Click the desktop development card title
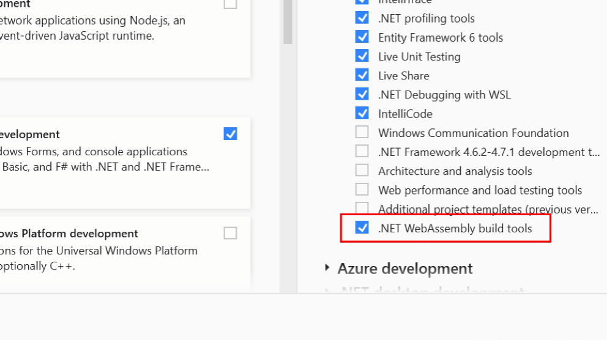This screenshot has height=340, width=607. (29, 135)
